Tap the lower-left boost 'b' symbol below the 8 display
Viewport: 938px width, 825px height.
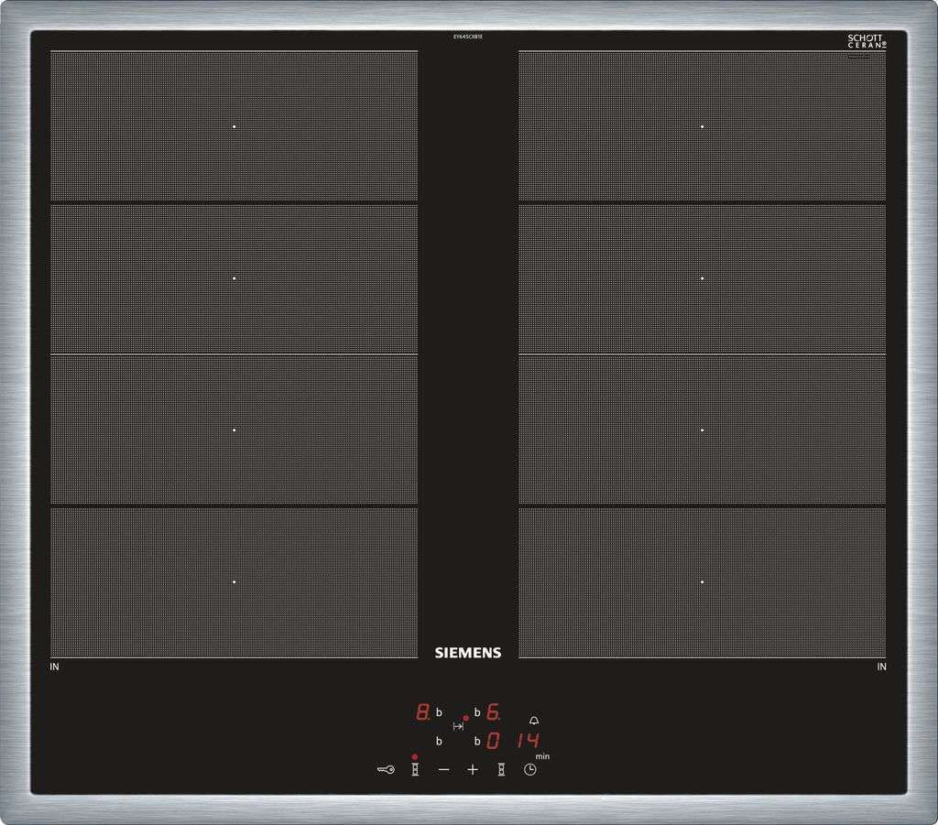click(439, 742)
